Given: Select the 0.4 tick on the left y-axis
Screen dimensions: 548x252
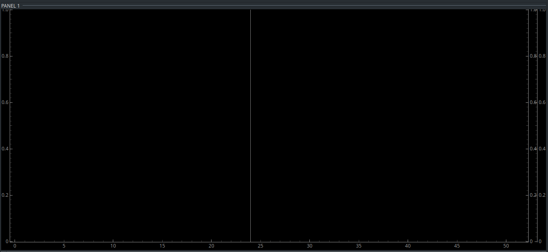Looking at the screenshot, I should 4,149.
